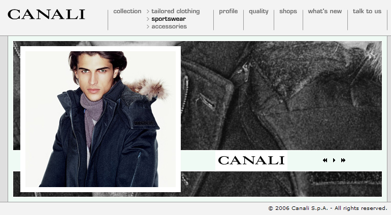The height and width of the screenshot is (215, 391).
Task: Go to the quality section
Action: tap(258, 12)
